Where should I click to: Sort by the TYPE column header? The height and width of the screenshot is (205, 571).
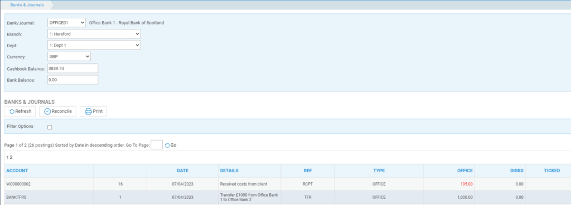[x=379, y=171]
